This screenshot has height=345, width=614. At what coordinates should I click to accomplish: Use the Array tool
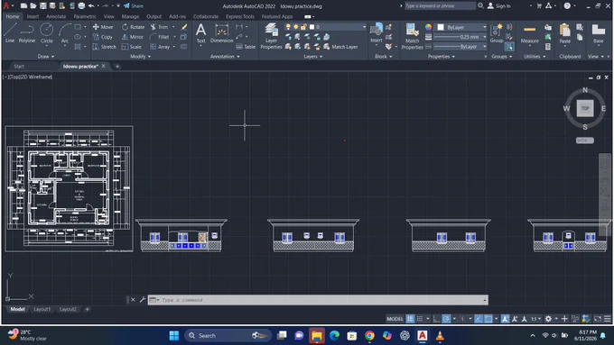pyautogui.click(x=160, y=47)
